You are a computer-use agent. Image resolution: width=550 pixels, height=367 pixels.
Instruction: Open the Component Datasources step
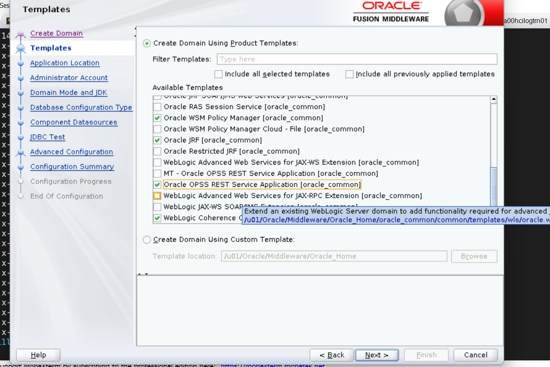click(74, 122)
